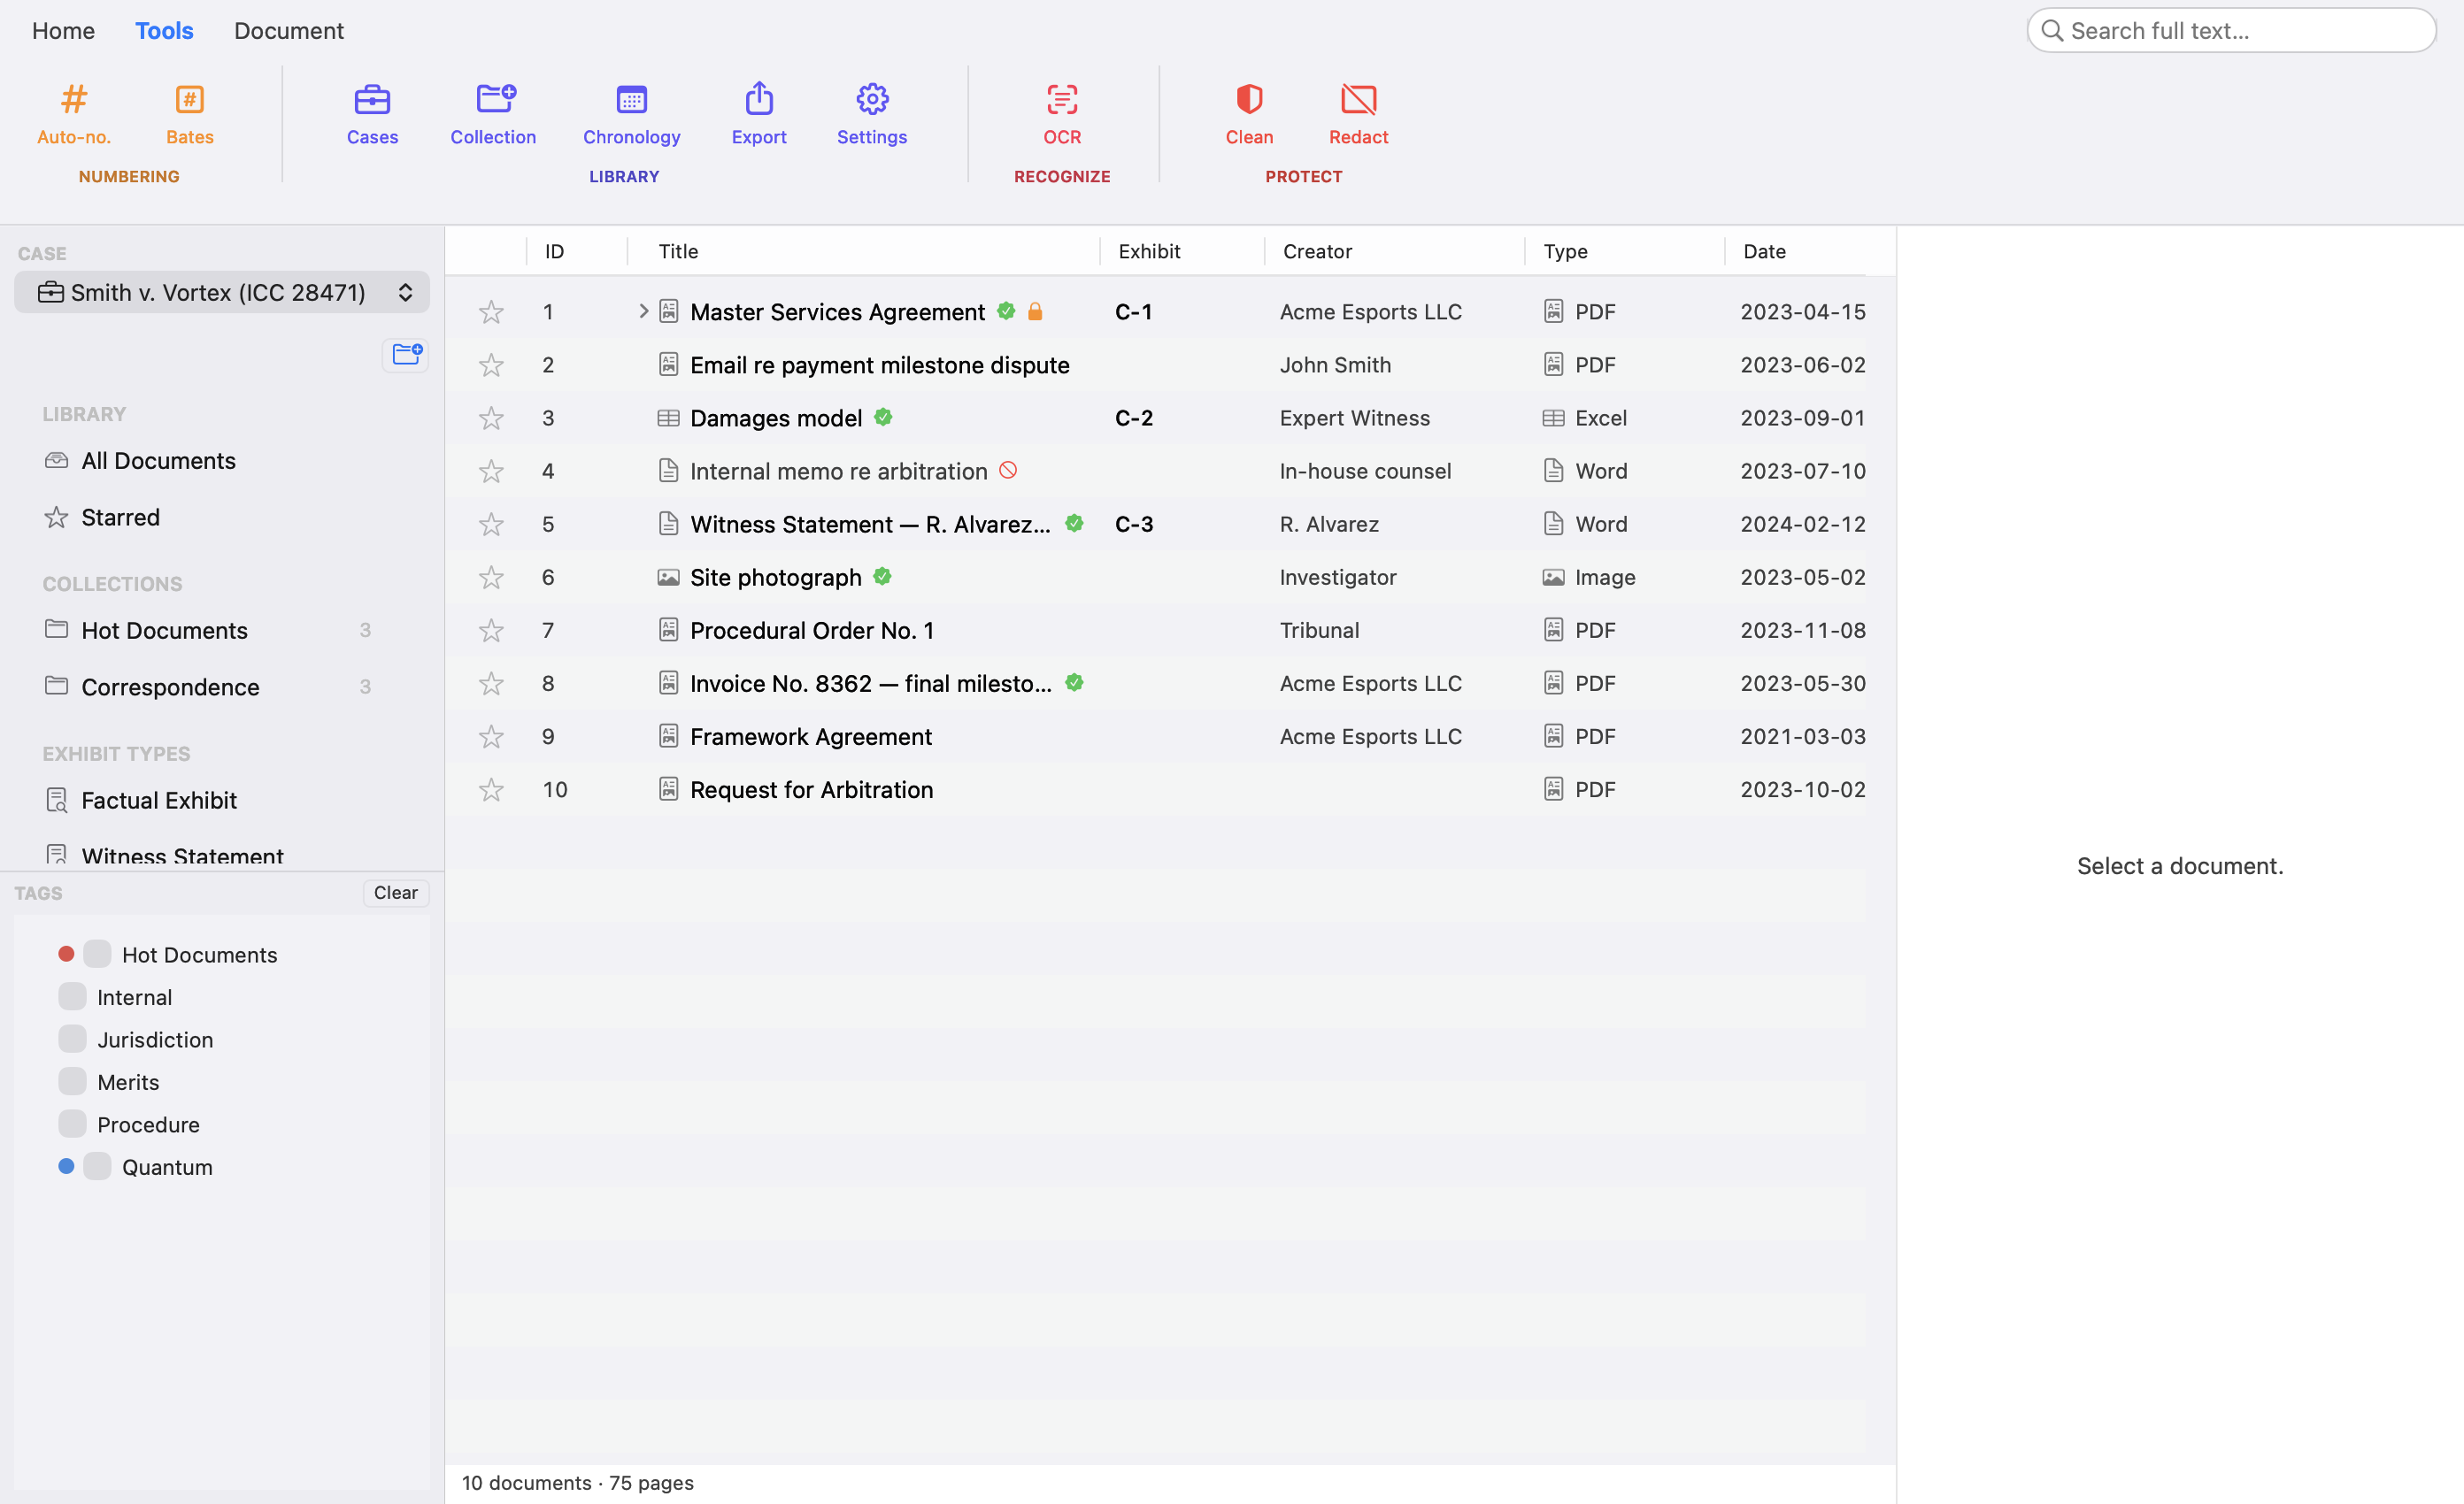Viewport: 2464px width, 1504px height.
Task: Open the Document tab
Action: tap(289, 31)
